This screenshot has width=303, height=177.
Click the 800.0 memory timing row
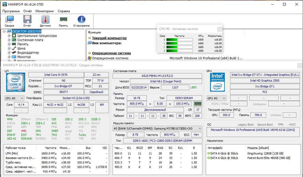157,153
